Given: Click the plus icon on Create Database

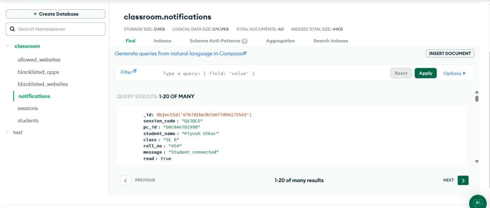Looking at the screenshot, I should [35, 14].
